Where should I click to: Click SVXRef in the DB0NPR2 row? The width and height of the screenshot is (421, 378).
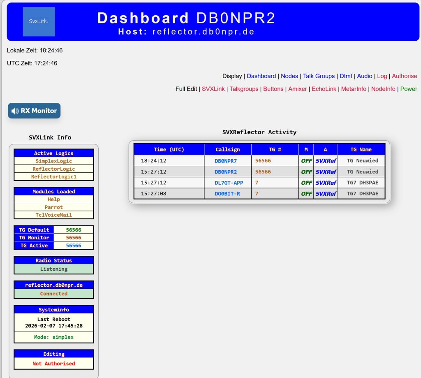325,172
